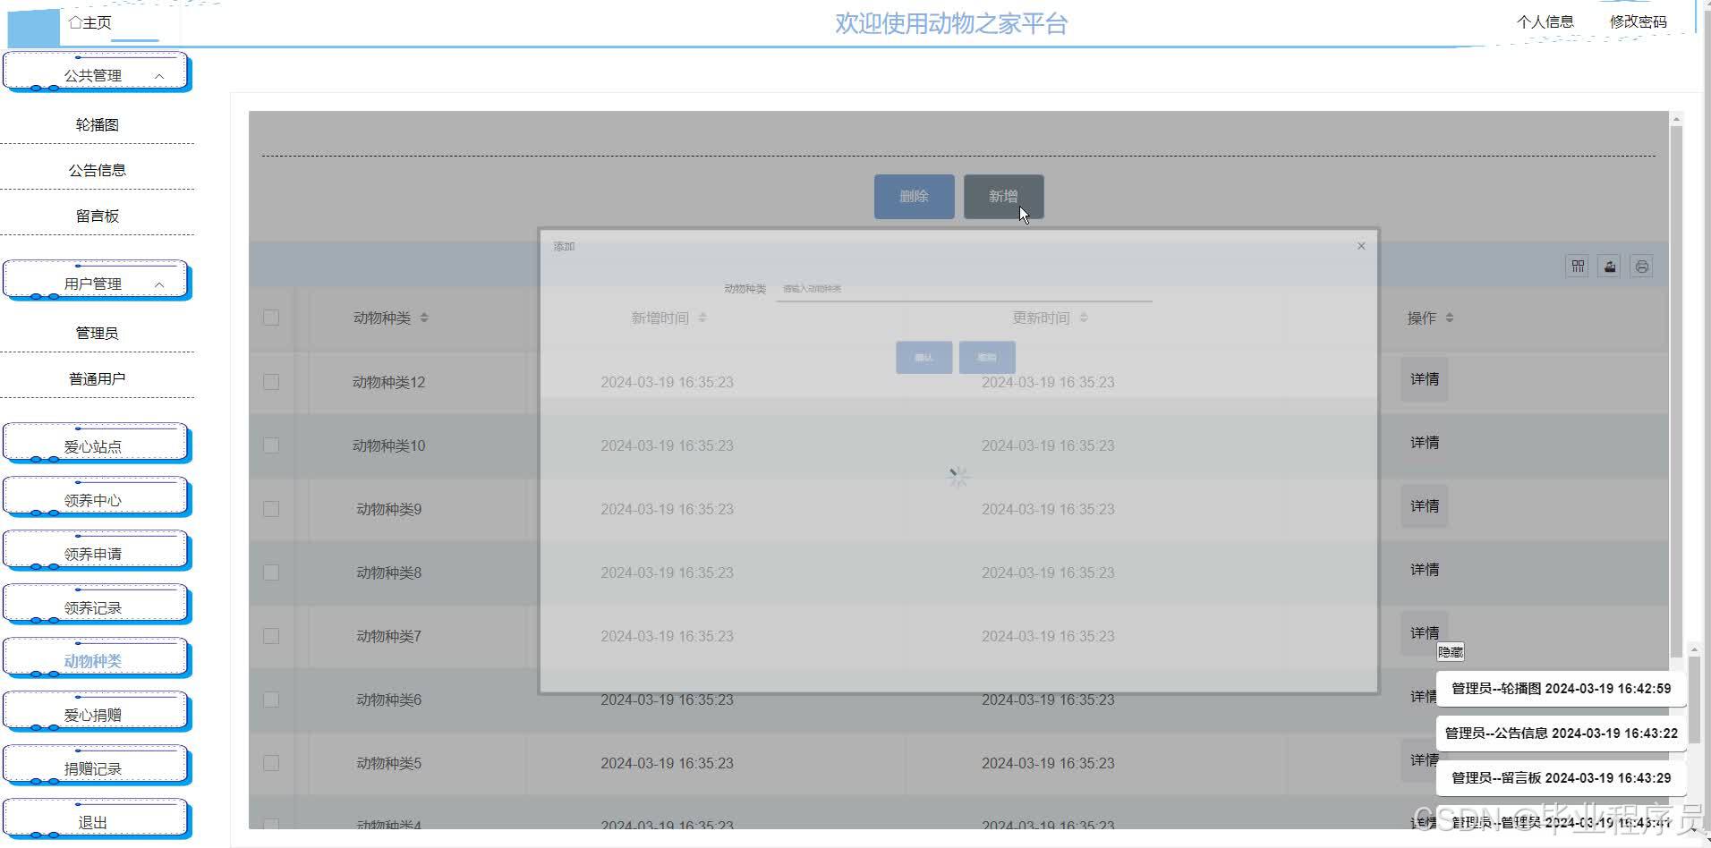Open the 领养中心 menu
1711x848 pixels.
pyautogui.click(x=96, y=497)
